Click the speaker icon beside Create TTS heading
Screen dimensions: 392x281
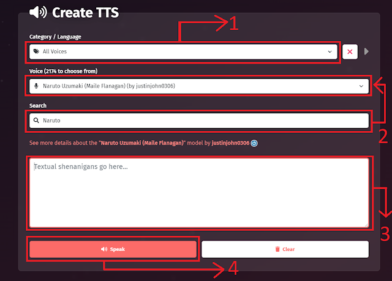pyautogui.click(x=39, y=12)
